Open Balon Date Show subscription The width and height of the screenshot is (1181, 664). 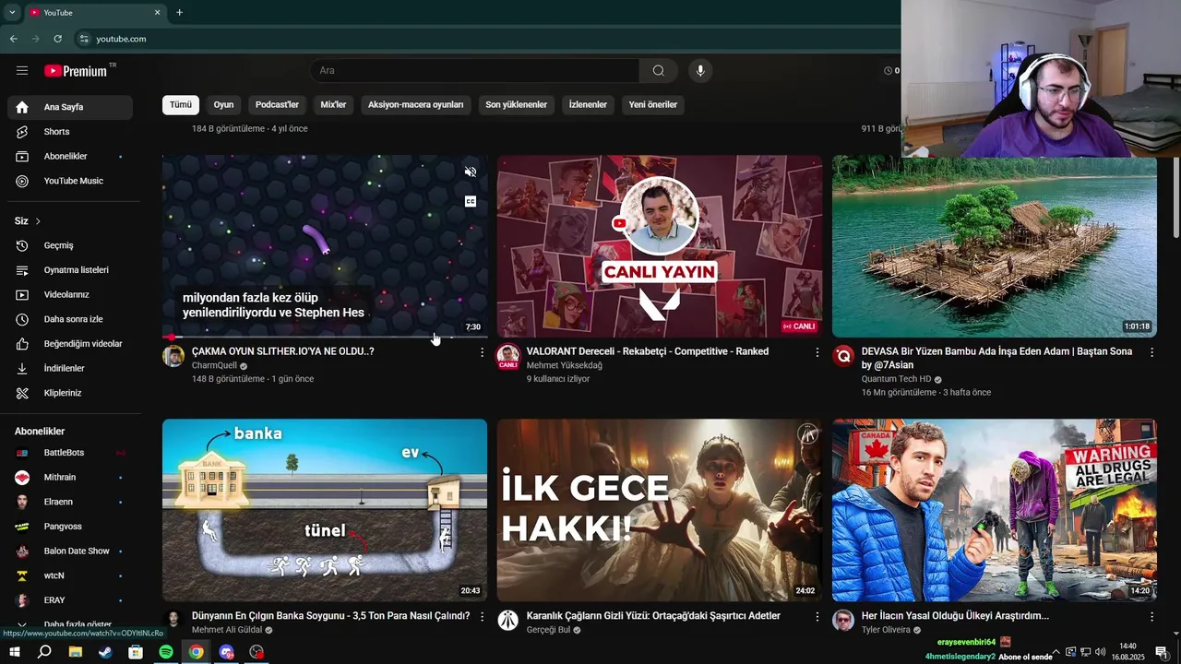(x=70, y=551)
